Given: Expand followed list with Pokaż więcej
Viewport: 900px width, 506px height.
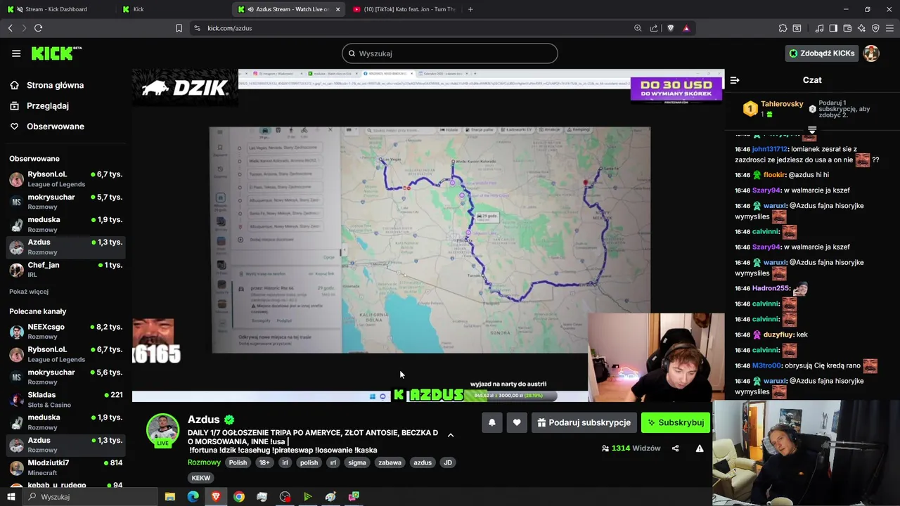Looking at the screenshot, I should coord(29,292).
